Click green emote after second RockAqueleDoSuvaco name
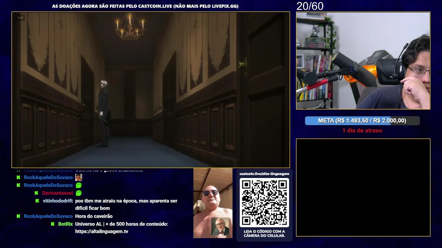Screen dimensions: 442x248 [x=79, y=185]
